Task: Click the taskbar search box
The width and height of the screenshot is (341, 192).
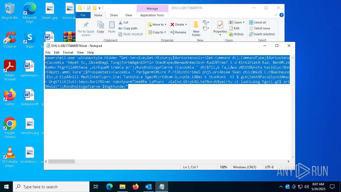Action: click(x=51, y=187)
